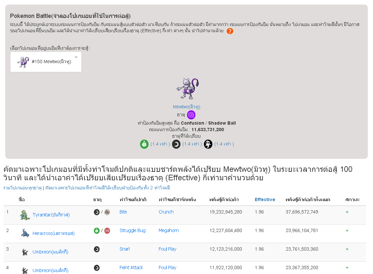
Task: Click Heracross's Fighting type icon
Action: click(x=107, y=230)
